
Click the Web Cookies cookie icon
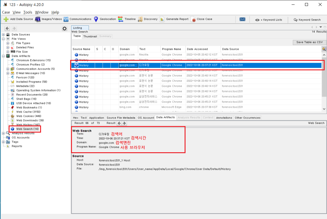tap(12, 116)
